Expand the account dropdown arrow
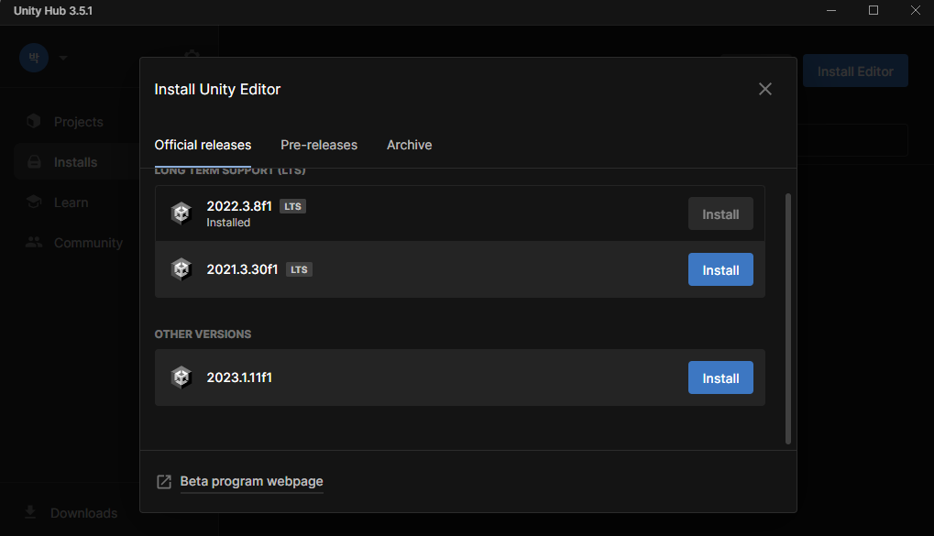The height and width of the screenshot is (536, 934). 63,58
